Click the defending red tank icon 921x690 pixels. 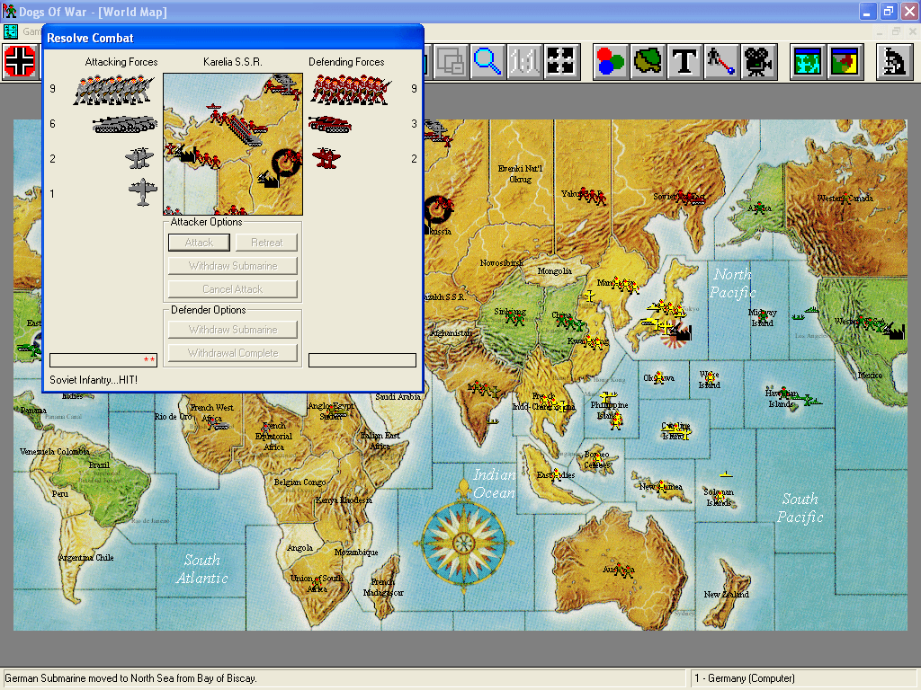pyautogui.click(x=330, y=124)
